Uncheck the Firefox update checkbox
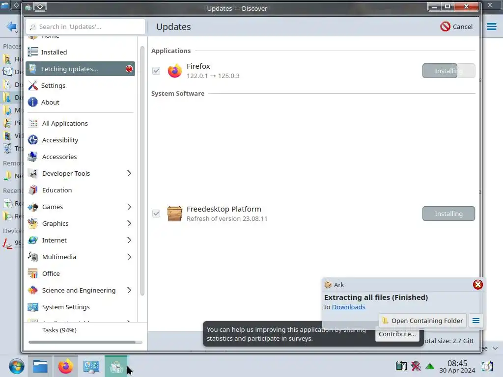 click(156, 71)
